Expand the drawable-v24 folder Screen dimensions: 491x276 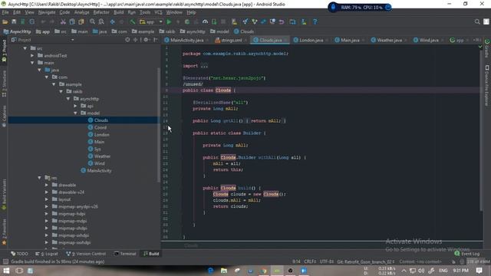point(47,192)
